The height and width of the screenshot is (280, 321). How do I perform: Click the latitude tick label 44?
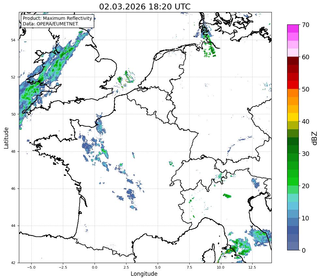pos(13,226)
